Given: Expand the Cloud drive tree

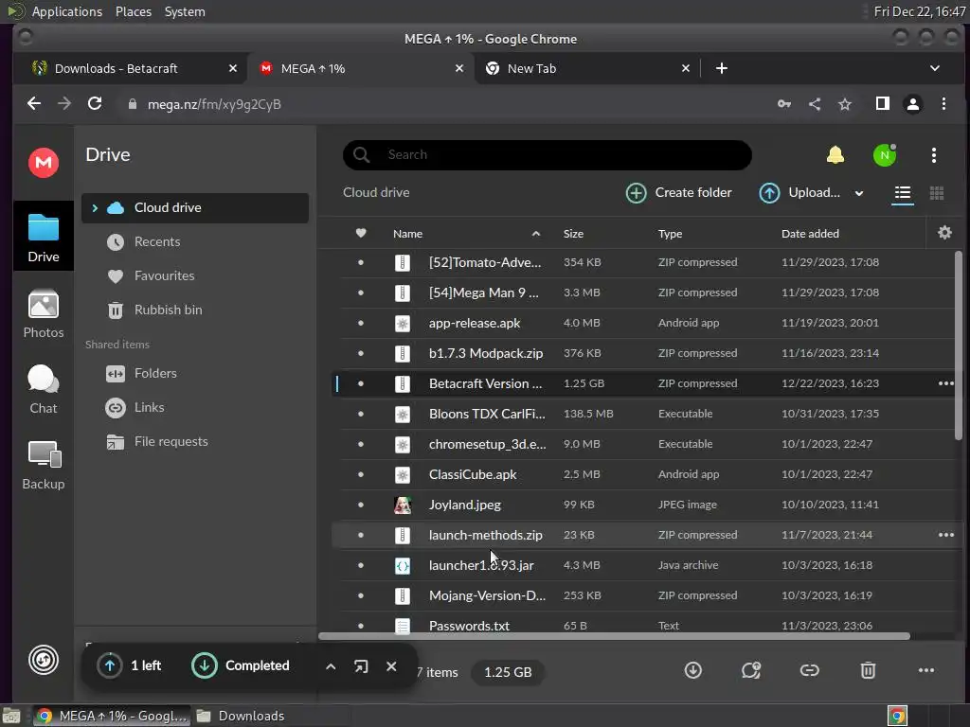Looking at the screenshot, I should point(95,208).
